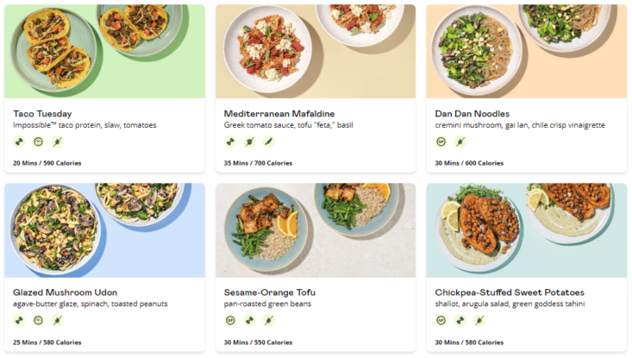The width and height of the screenshot is (632, 358).
Task: Click the dumbbell icon under Taco Tuesday
Action: tap(19, 141)
